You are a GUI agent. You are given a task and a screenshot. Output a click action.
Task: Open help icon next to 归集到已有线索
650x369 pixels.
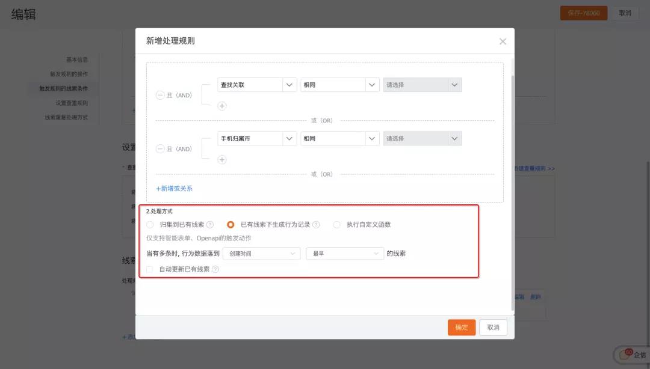210,224
